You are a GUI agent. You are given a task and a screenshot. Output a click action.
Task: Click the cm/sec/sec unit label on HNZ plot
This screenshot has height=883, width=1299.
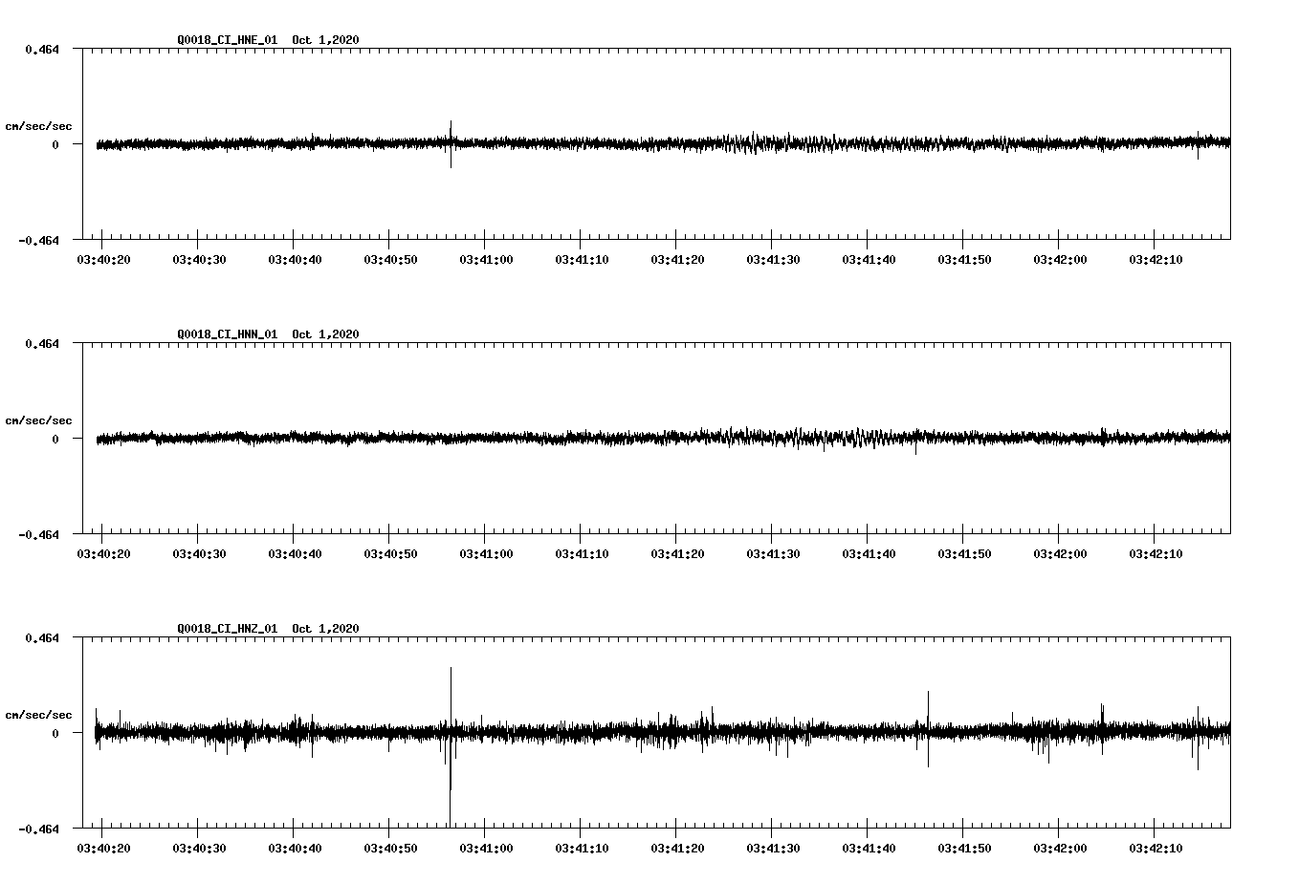pyautogui.click(x=39, y=713)
